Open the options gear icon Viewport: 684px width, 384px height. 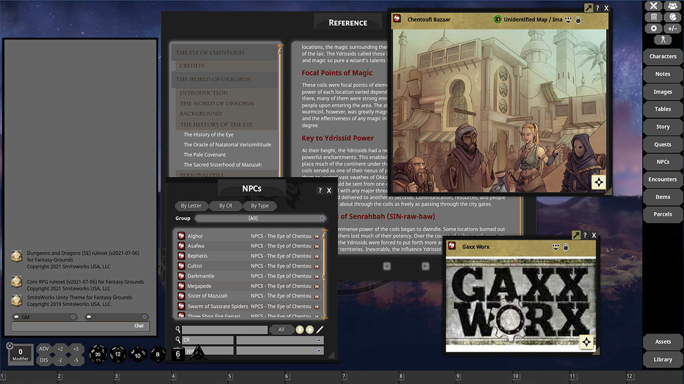pos(653,28)
